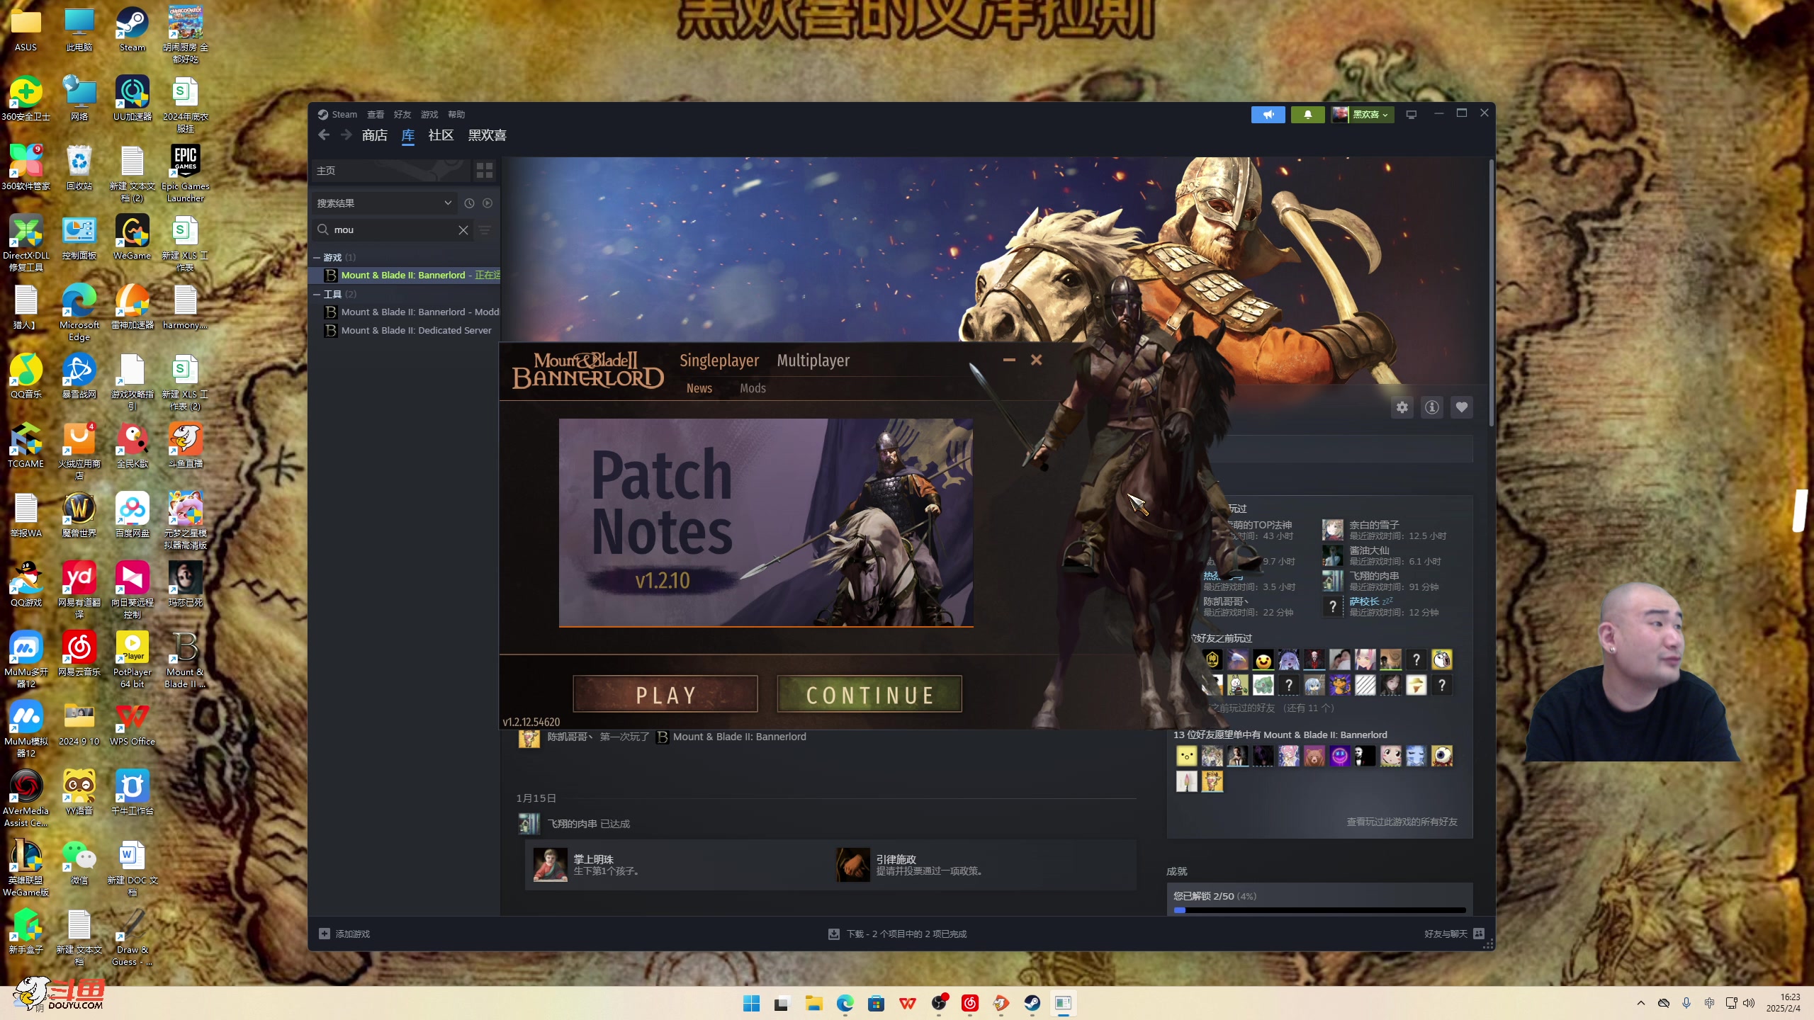Viewport: 1814px width, 1020px height.
Task: Open game settings gear icon
Action: [1402, 407]
